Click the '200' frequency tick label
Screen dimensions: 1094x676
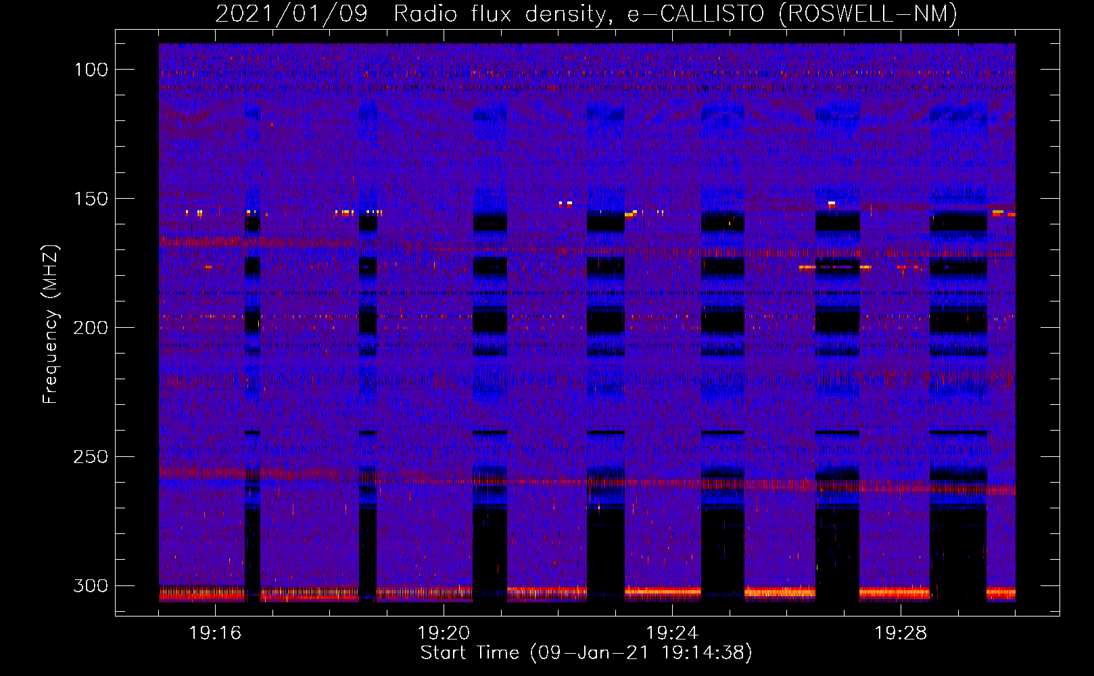pos(91,328)
